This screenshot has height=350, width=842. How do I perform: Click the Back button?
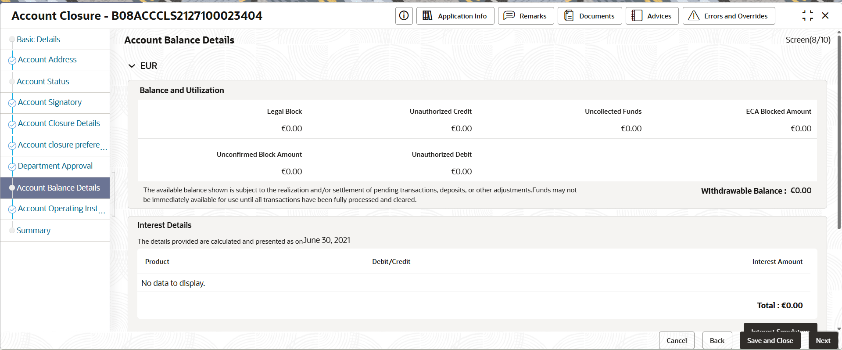(x=717, y=340)
